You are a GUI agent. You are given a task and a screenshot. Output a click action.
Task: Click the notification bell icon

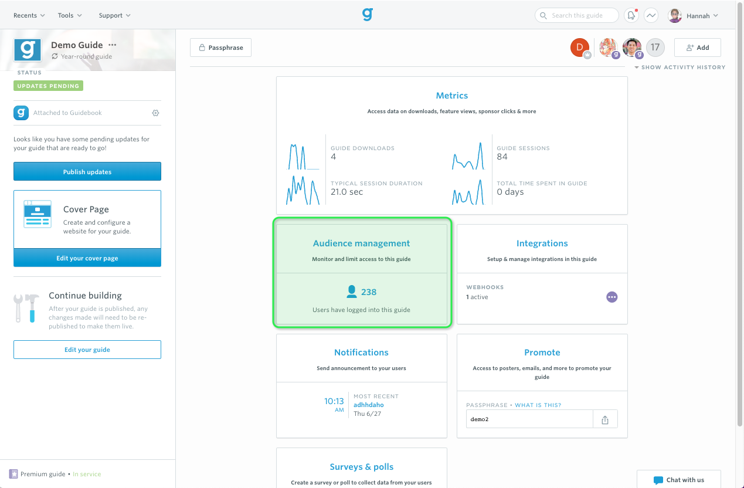pyautogui.click(x=631, y=16)
